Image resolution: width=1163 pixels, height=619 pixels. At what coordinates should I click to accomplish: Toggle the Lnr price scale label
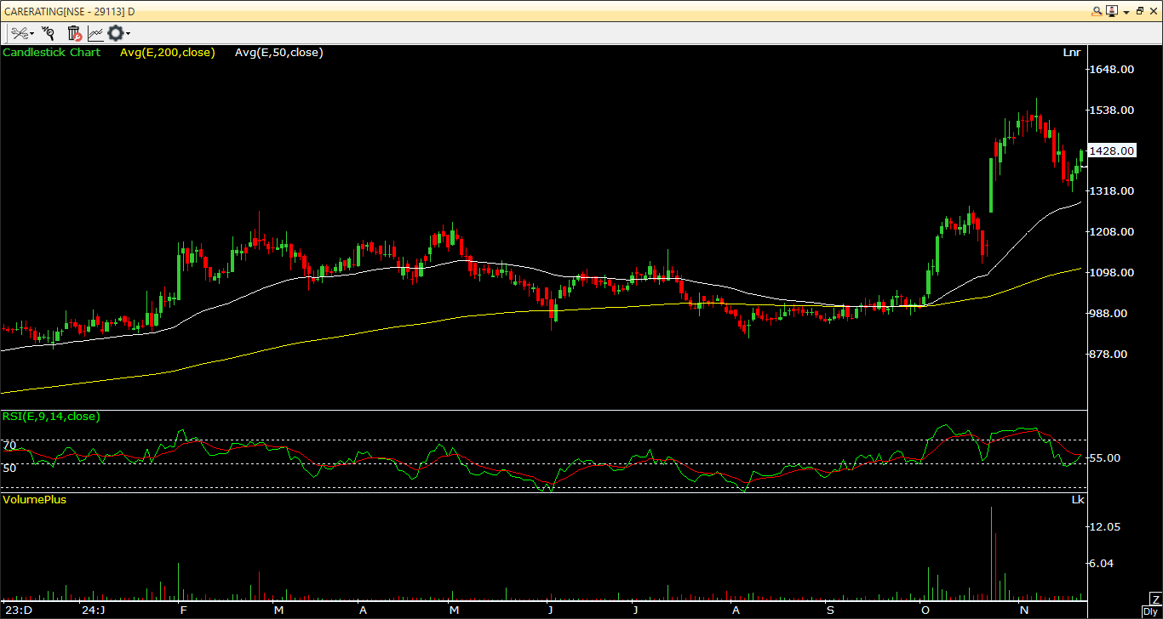coord(1072,53)
